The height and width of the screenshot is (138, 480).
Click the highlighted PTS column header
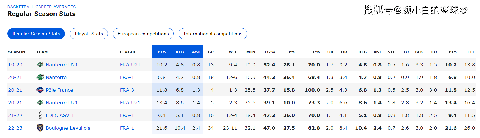pos(162,52)
